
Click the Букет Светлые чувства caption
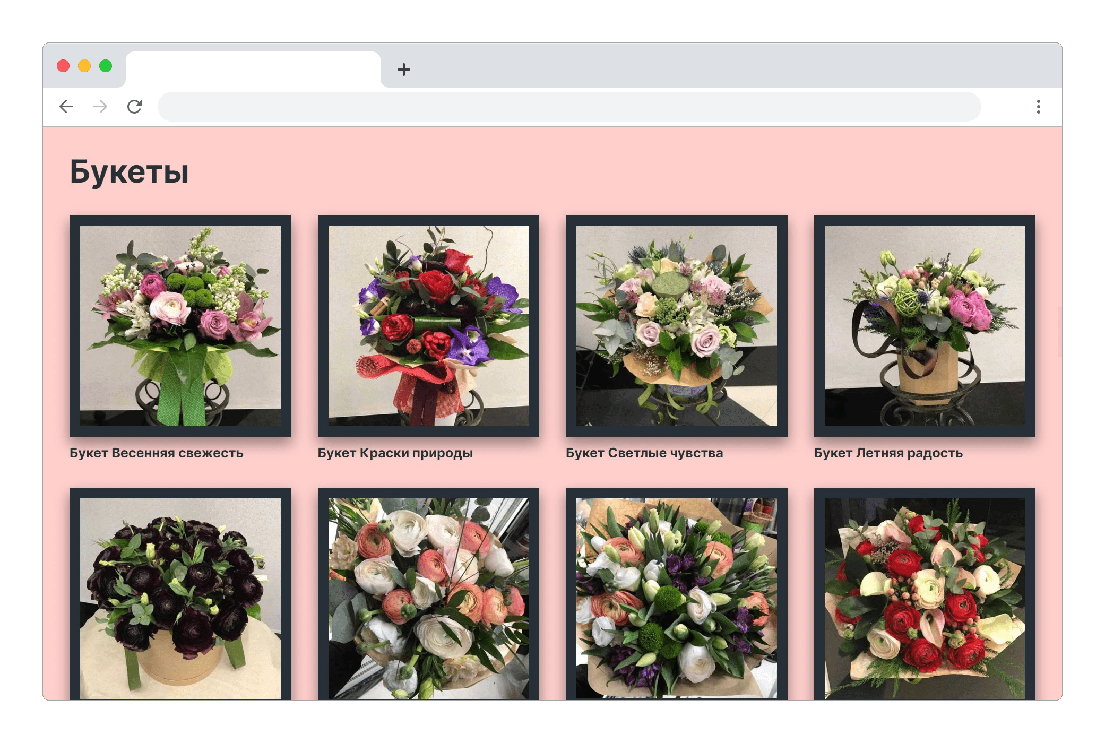(x=644, y=453)
